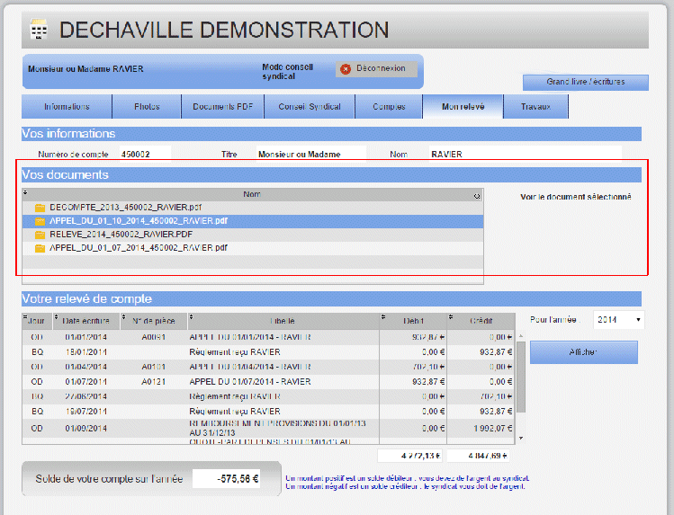Click folder icon of APPEL_DU_01_10_2014 document
The width and height of the screenshot is (674, 515).
pyautogui.click(x=40, y=221)
